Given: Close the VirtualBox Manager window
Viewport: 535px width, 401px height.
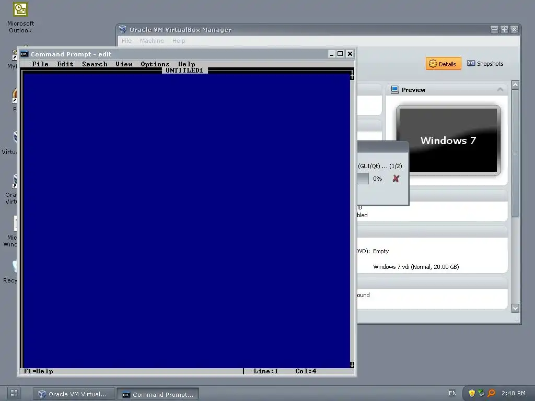Looking at the screenshot, I should [x=514, y=30].
